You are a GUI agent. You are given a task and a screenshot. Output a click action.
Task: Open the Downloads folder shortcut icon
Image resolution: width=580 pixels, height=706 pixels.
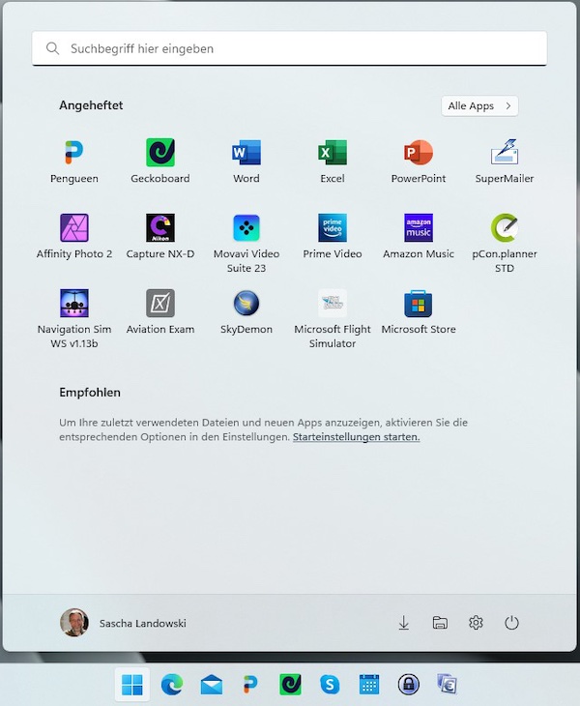404,623
